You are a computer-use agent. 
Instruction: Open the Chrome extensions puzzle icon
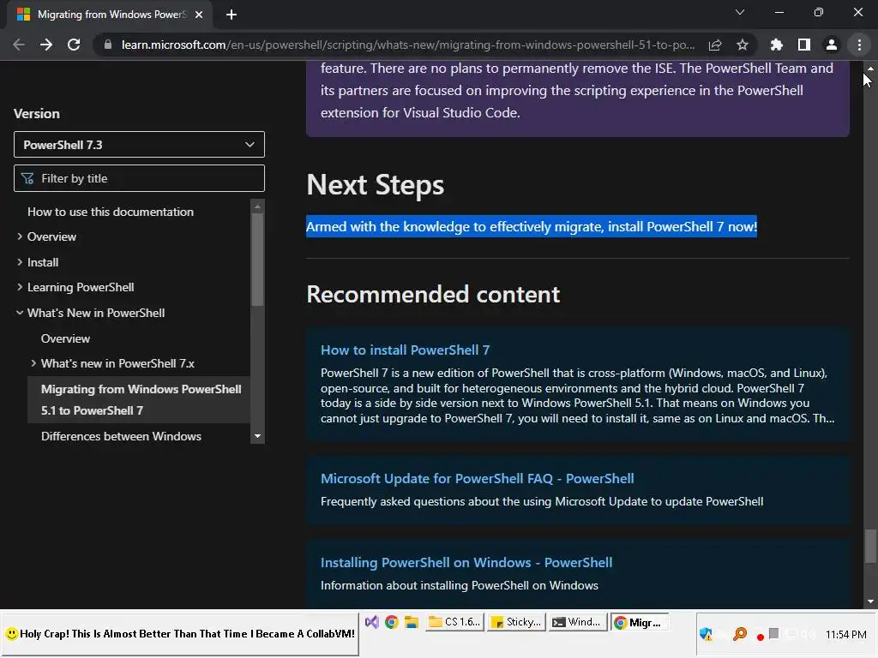776,45
